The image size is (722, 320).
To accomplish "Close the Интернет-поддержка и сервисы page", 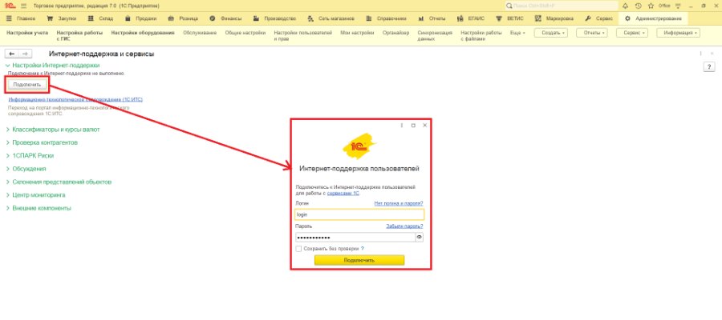I will [712, 54].
